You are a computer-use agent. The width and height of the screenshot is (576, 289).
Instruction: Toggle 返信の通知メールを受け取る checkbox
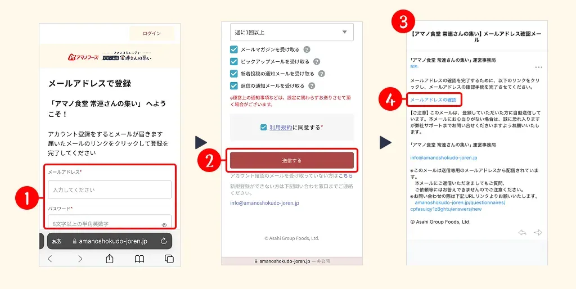coord(234,86)
